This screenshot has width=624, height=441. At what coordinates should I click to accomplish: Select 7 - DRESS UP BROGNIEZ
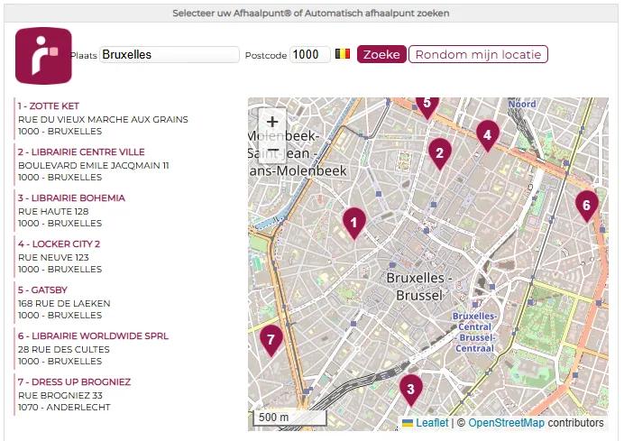click(x=75, y=382)
